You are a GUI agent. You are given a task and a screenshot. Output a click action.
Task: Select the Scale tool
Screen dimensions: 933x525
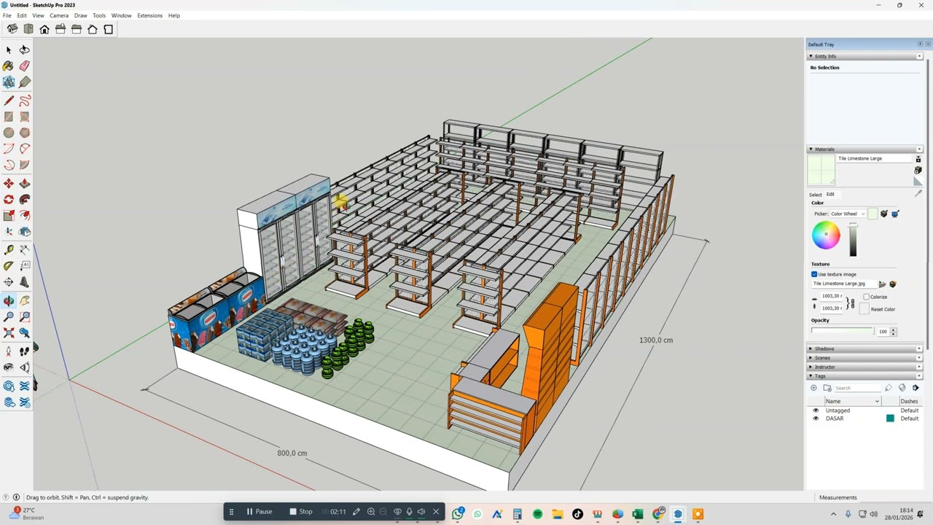9,215
